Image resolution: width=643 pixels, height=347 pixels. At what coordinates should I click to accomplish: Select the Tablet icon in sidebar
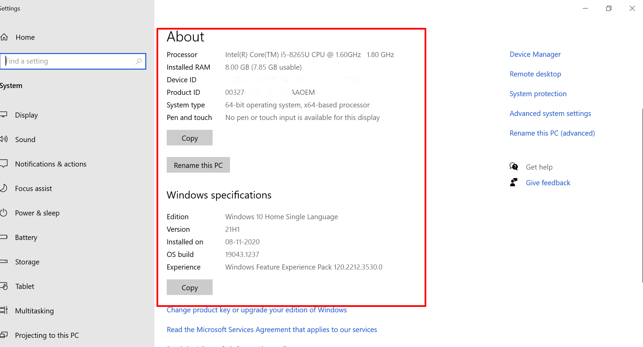click(x=5, y=286)
